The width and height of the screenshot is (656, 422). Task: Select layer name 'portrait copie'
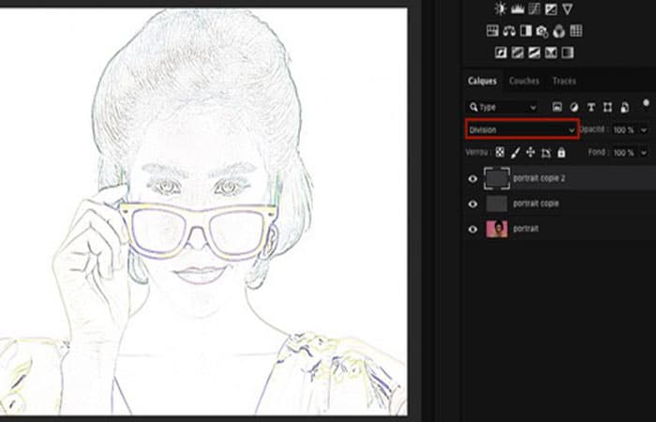coord(536,203)
